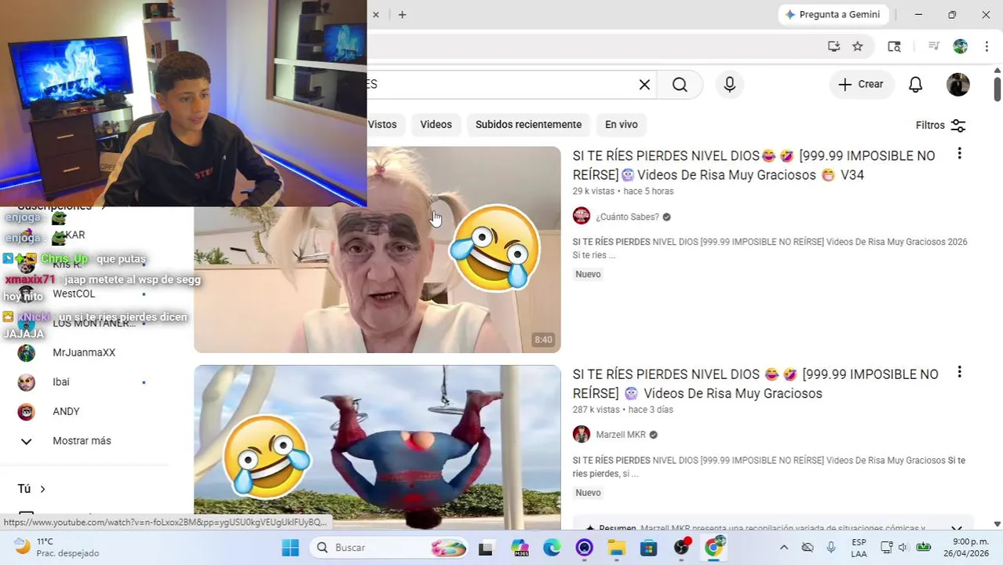Open the ¿Cuánto Sabes? channel avatar

point(582,216)
